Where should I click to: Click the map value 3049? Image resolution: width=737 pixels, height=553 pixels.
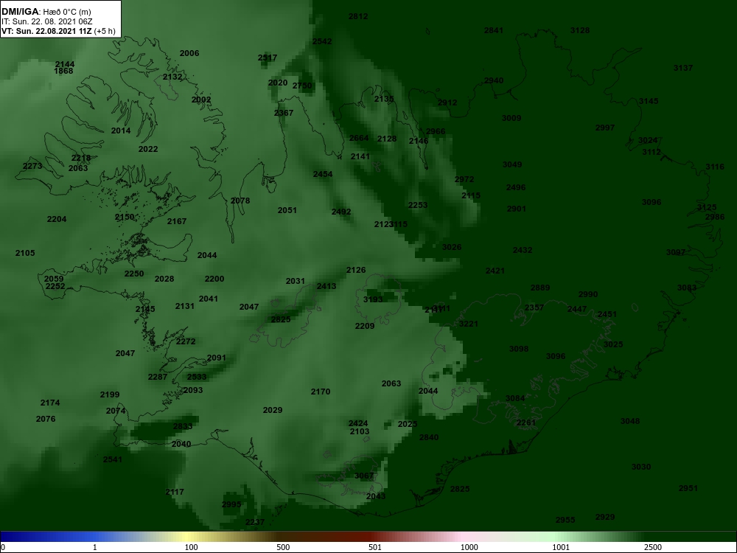click(512, 165)
